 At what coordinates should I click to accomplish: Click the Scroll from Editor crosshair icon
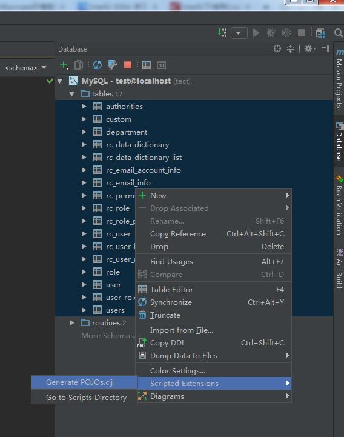point(277,48)
